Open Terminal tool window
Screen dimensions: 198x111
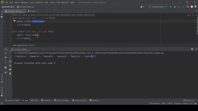click(94, 101)
